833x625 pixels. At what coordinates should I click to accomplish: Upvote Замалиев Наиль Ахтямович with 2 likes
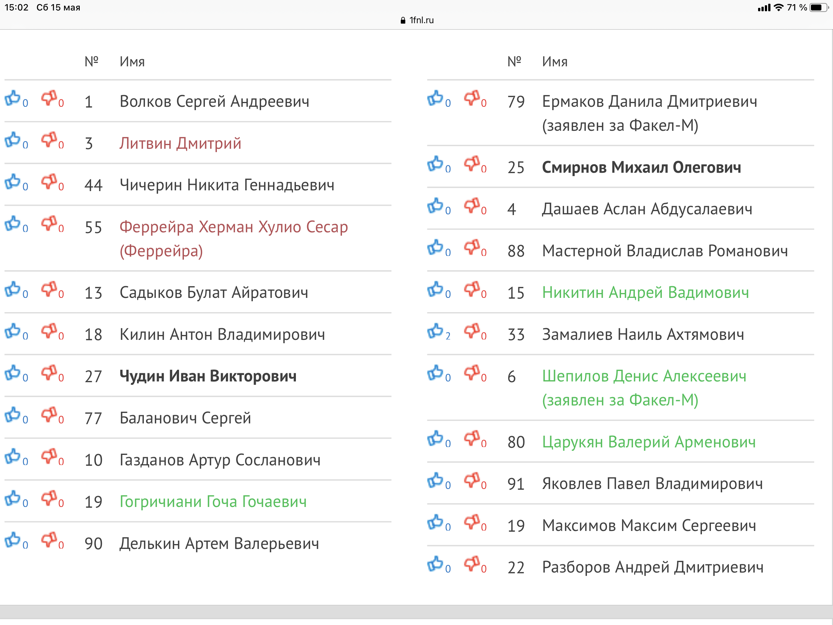point(435,331)
